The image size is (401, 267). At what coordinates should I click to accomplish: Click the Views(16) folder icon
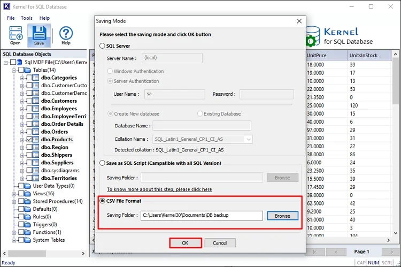click(27, 194)
